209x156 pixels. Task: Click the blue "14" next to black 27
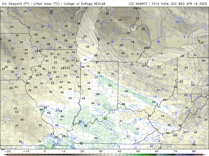(x=30, y=10)
